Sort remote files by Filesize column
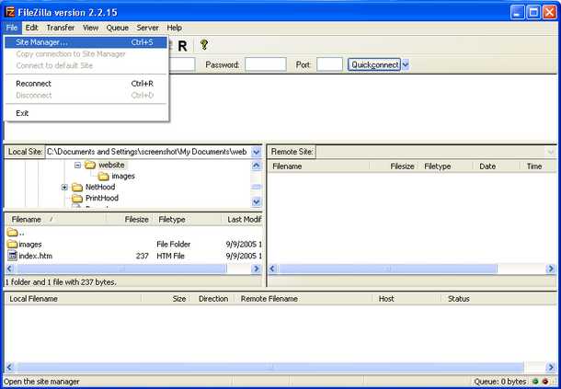The height and width of the screenshot is (389, 561). click(395, 166)
